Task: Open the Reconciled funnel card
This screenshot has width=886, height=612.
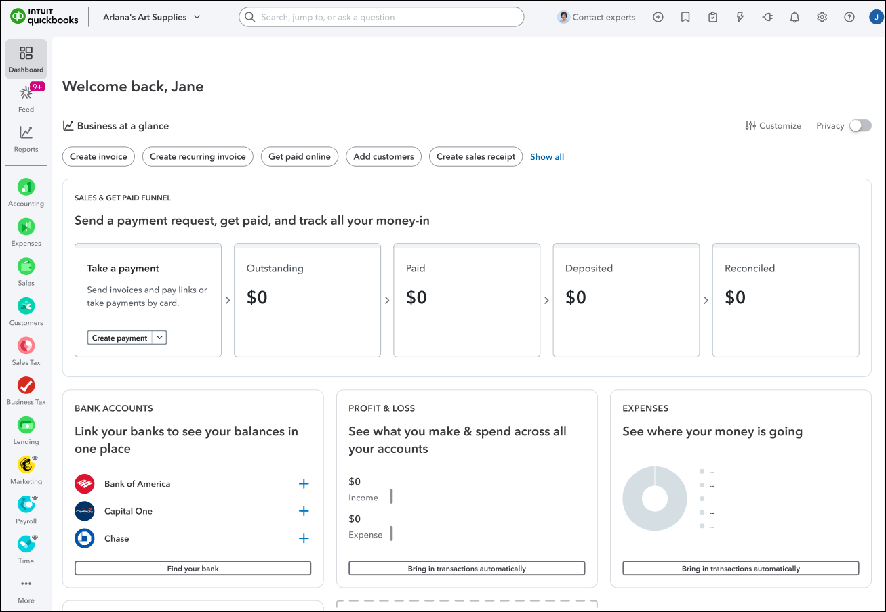Action: pos(786,300)
